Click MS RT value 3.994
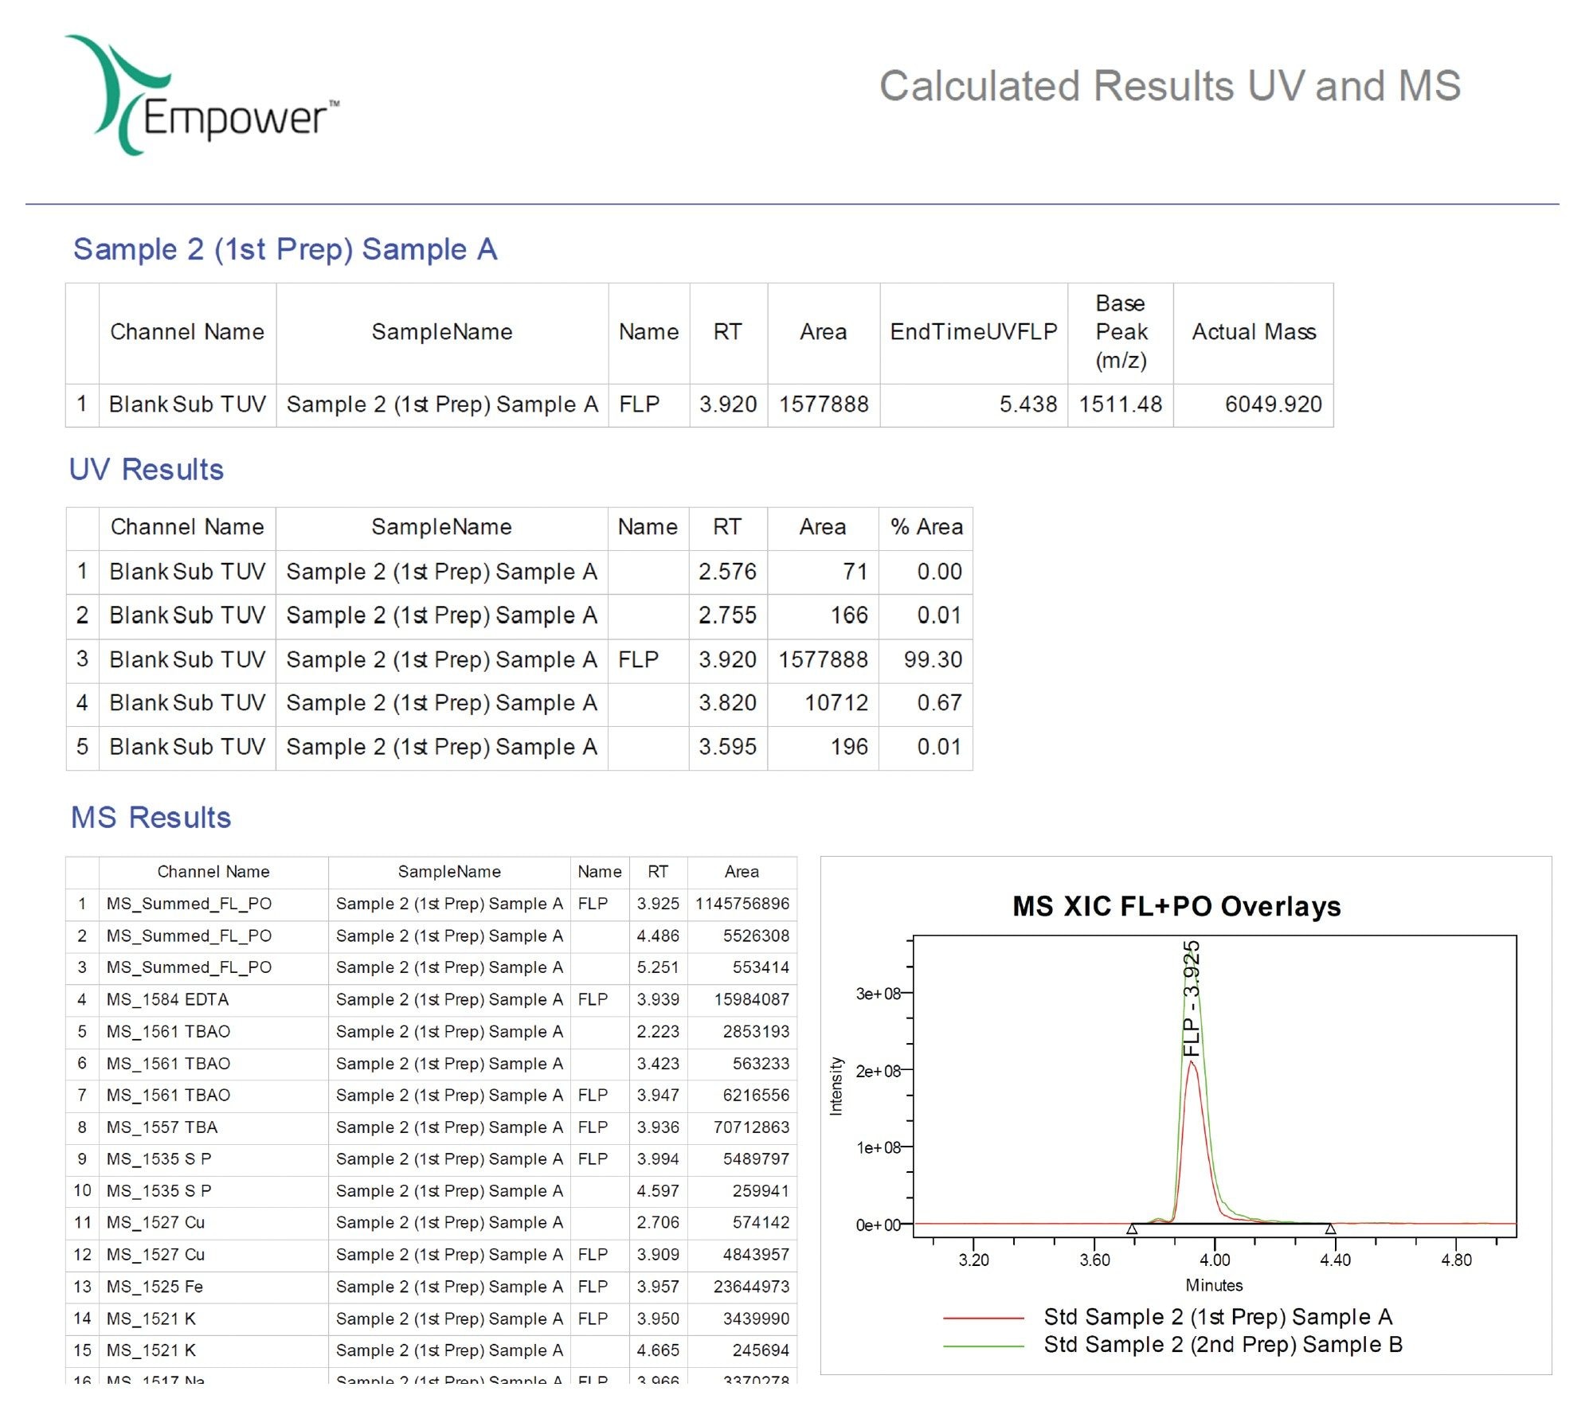 658,1159
